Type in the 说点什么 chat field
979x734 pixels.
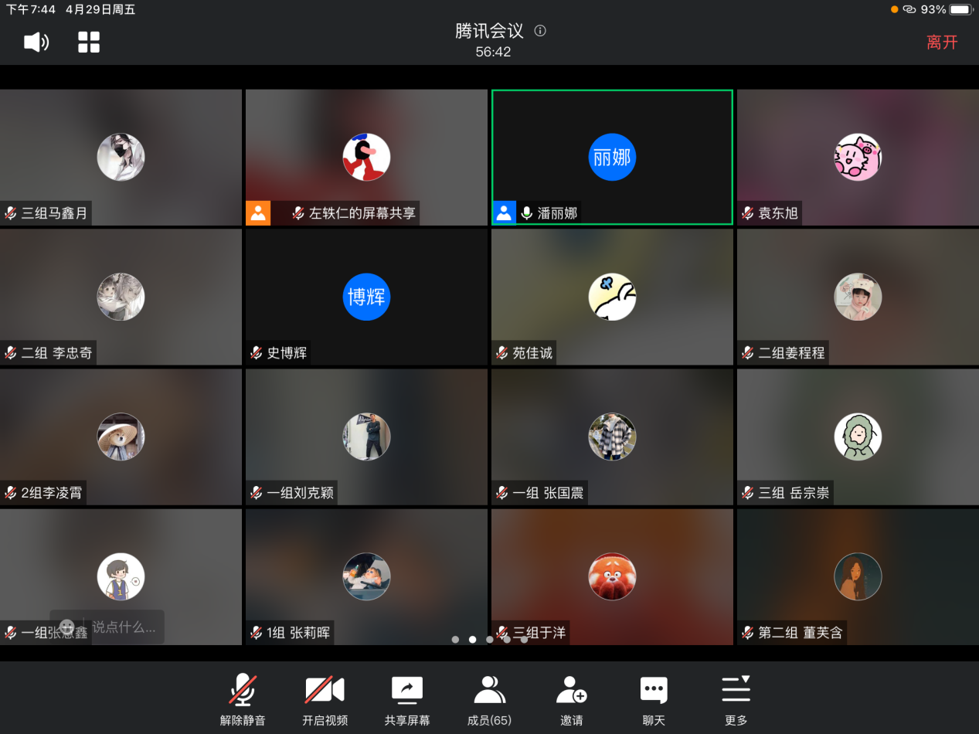124,627
